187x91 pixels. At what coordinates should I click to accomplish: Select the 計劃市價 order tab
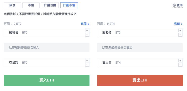[69, 5]
